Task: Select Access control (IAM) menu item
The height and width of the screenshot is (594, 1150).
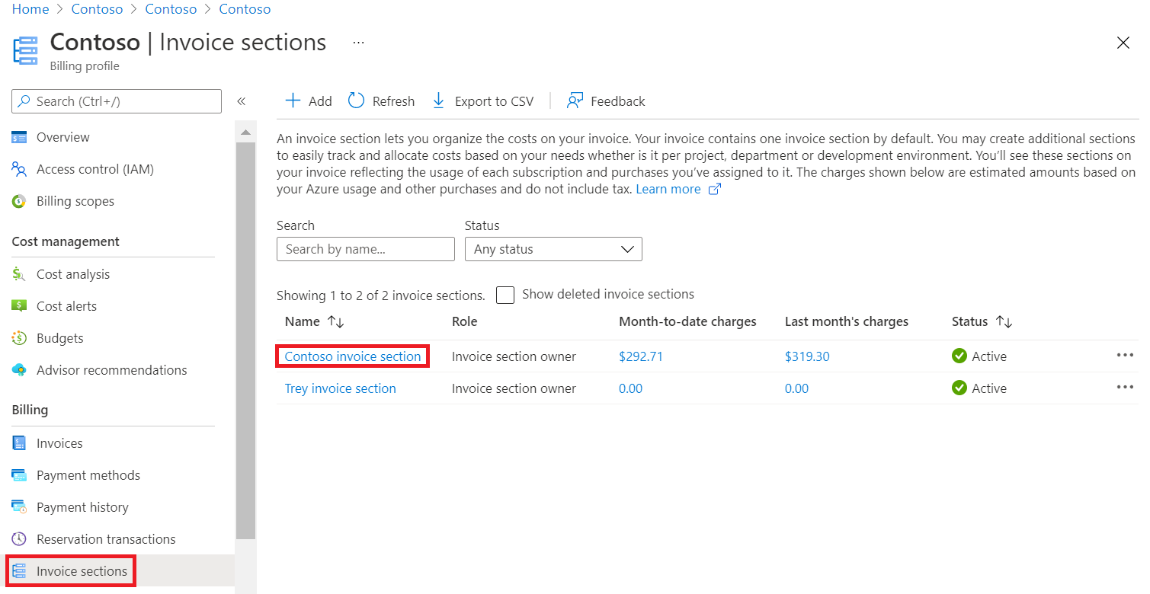Action: (94, 169)
